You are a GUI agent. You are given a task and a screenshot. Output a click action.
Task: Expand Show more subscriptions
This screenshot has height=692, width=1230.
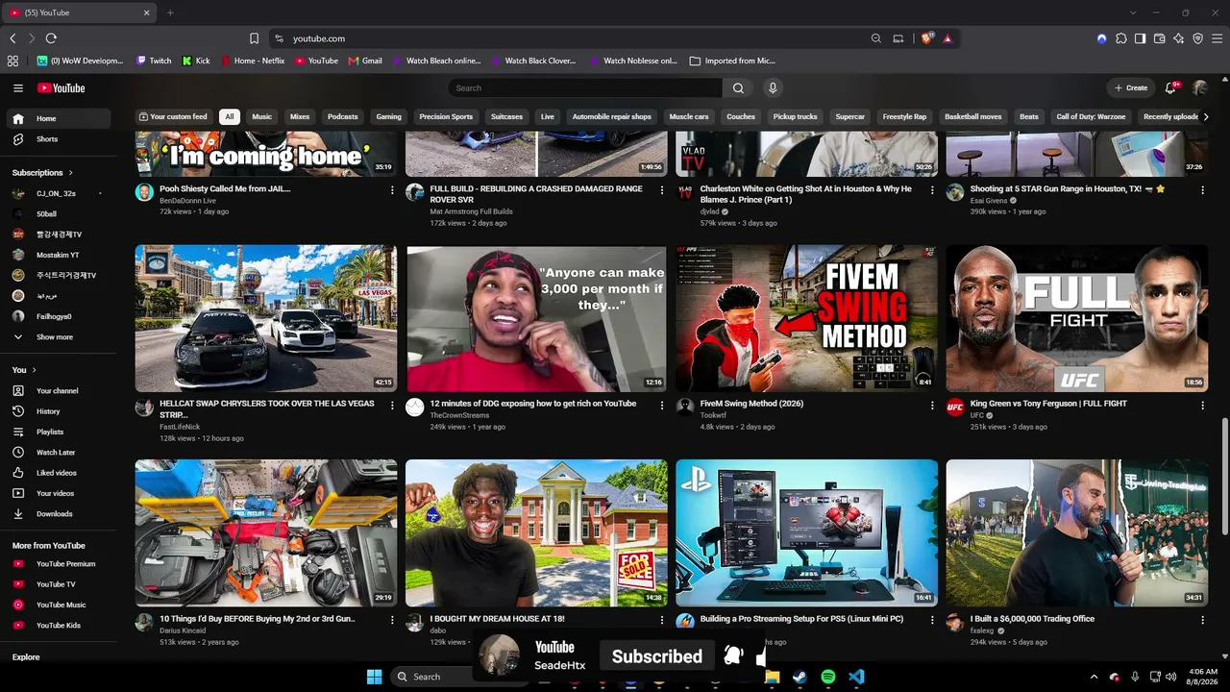pyautogui.click(x=56, y=337)
